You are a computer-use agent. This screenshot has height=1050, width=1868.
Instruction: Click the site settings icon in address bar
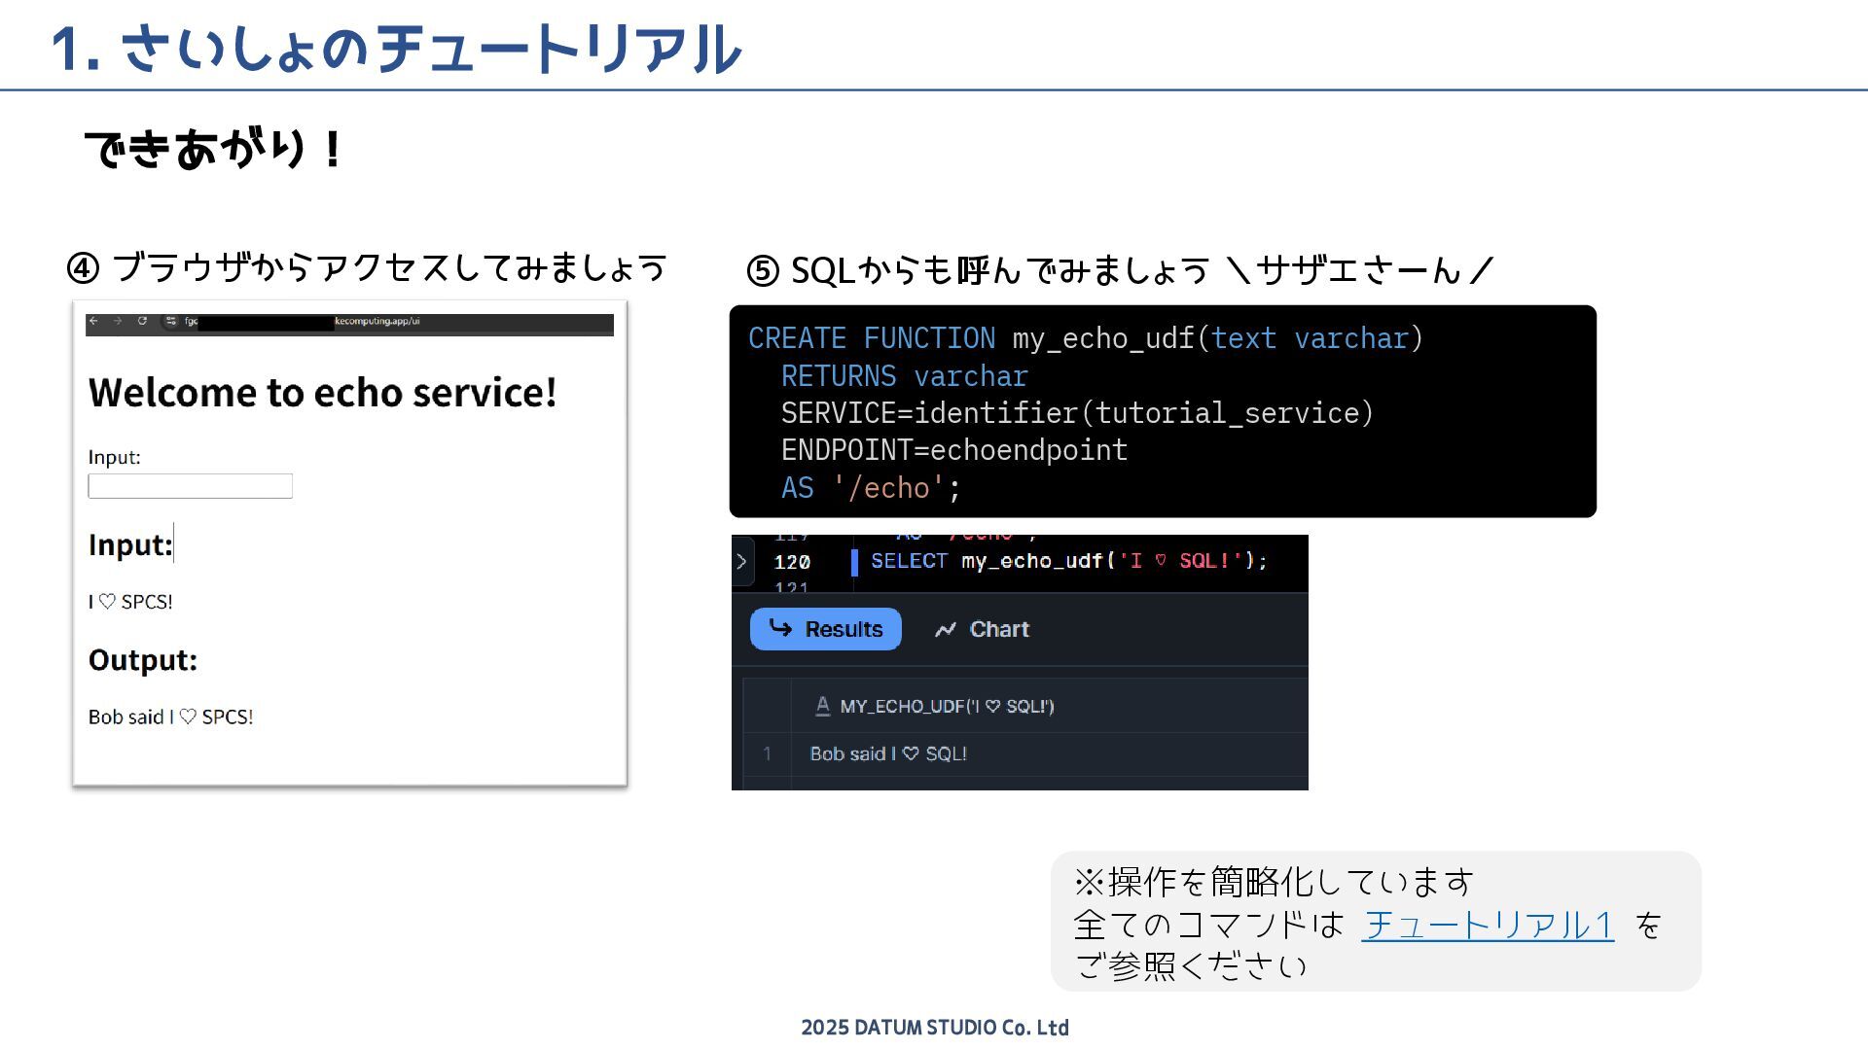(170, 321)
